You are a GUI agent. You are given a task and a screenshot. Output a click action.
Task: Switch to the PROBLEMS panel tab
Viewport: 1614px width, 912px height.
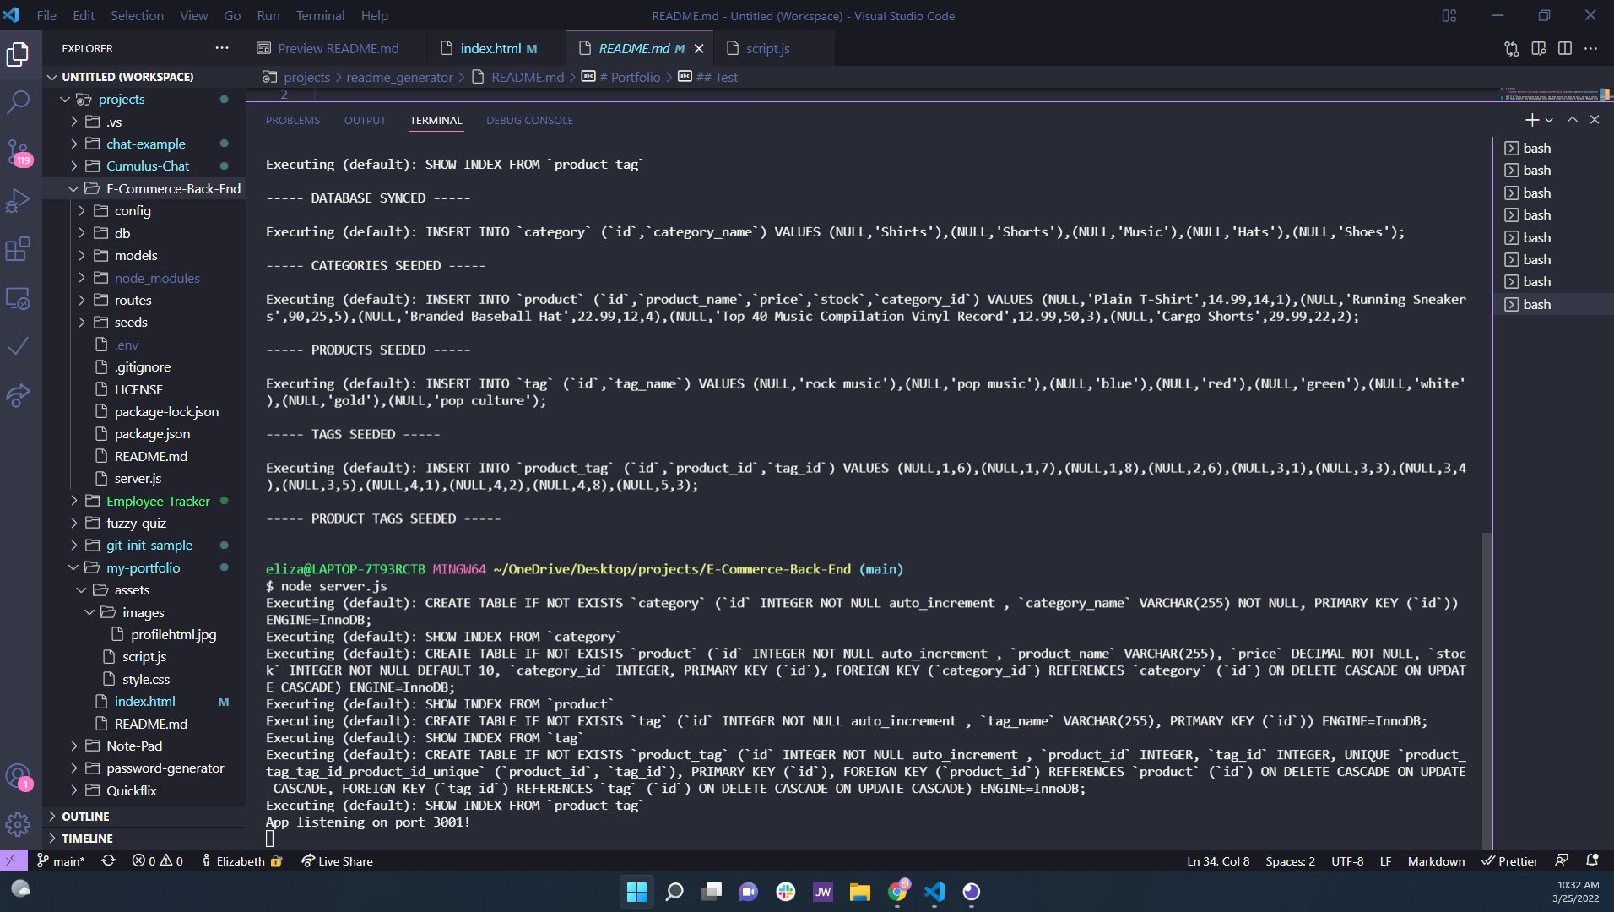[293, 120]
